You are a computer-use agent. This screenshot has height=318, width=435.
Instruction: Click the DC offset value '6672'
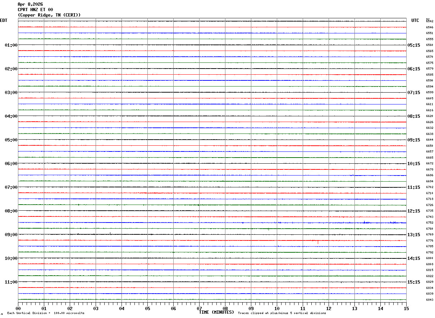click(x=430, y=164)
